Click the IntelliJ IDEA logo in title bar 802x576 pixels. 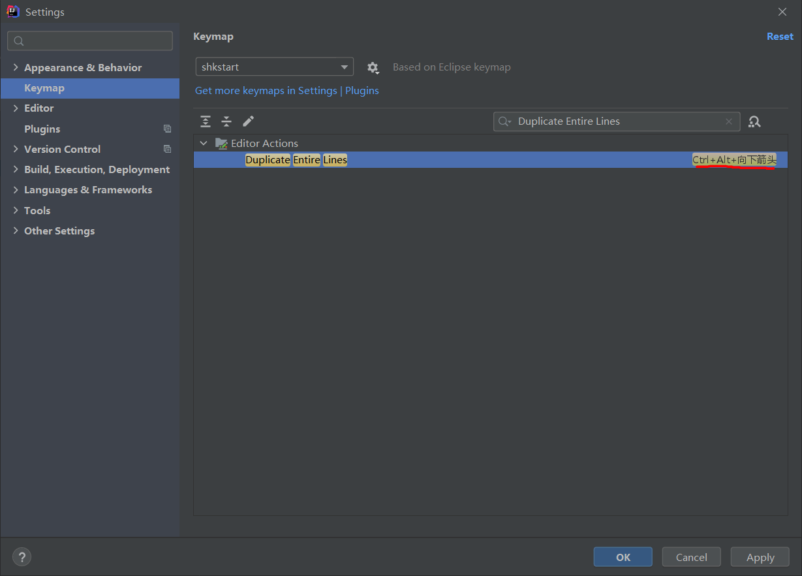click(x=13, y=12)
